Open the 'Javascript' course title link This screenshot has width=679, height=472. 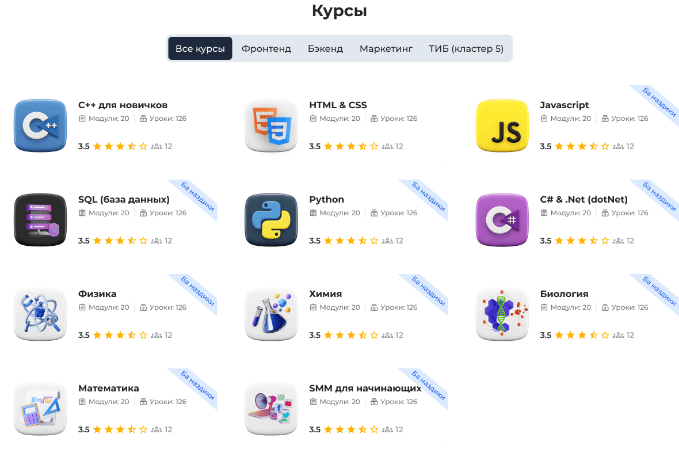tap(564, 105)
